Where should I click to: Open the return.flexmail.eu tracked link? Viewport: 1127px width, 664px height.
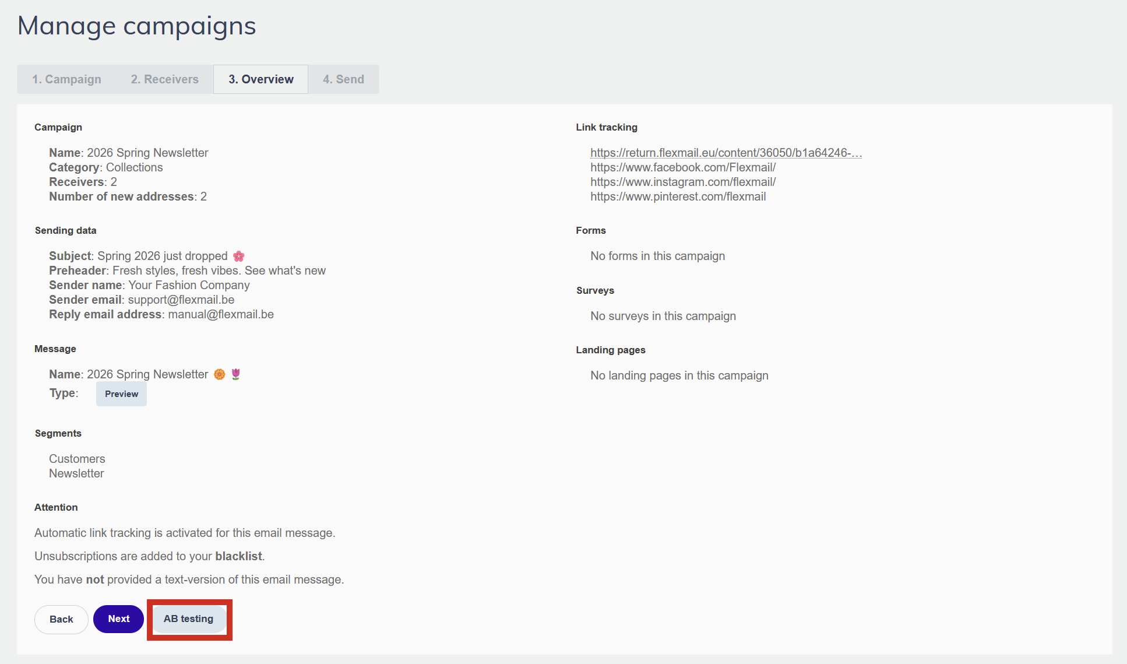coord(725,153)
